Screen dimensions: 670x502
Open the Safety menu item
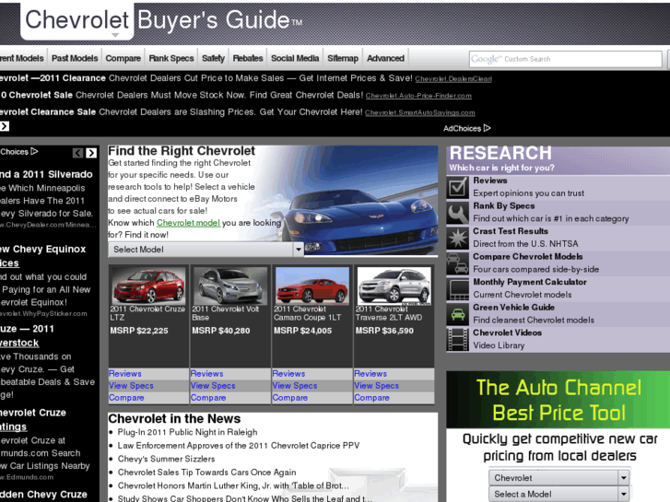(213, 58)
